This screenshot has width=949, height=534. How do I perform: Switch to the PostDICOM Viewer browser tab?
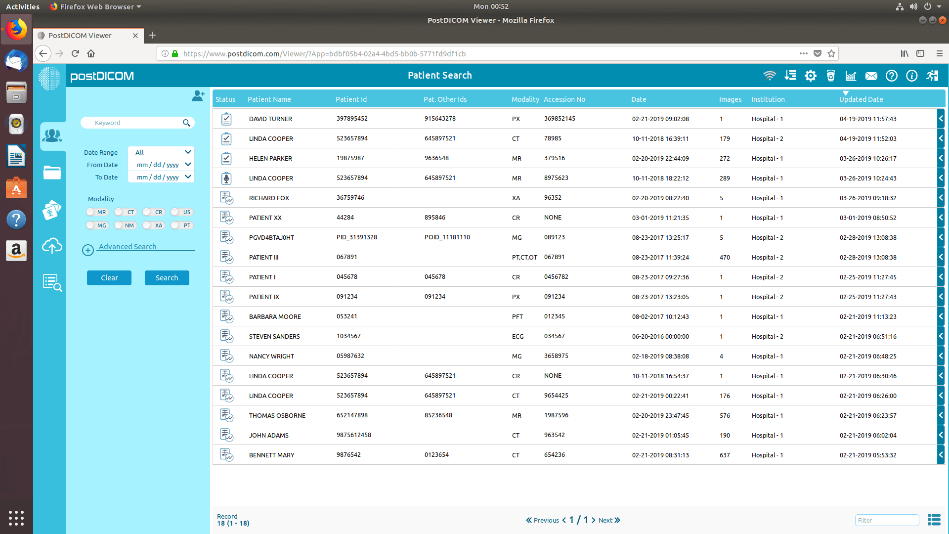click(x=79, y=35)
